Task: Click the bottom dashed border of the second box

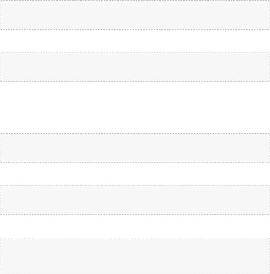Action: [135, 81]
